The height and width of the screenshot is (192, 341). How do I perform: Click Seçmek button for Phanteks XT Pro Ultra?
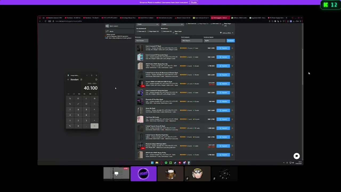223,101
